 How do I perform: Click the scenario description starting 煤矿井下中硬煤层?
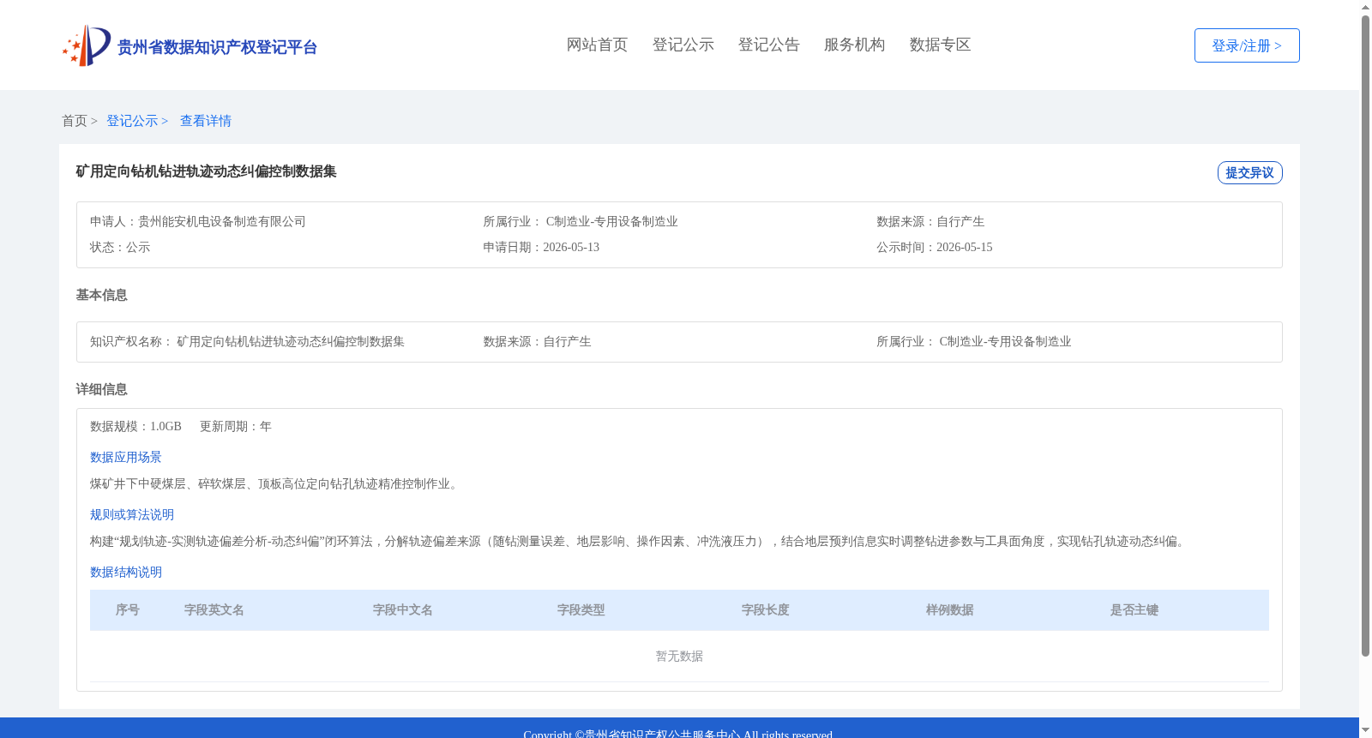[x=276, y=483]
